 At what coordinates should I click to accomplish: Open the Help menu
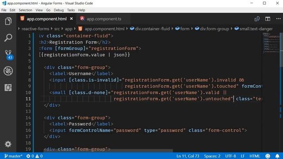(x=81, y=10)
